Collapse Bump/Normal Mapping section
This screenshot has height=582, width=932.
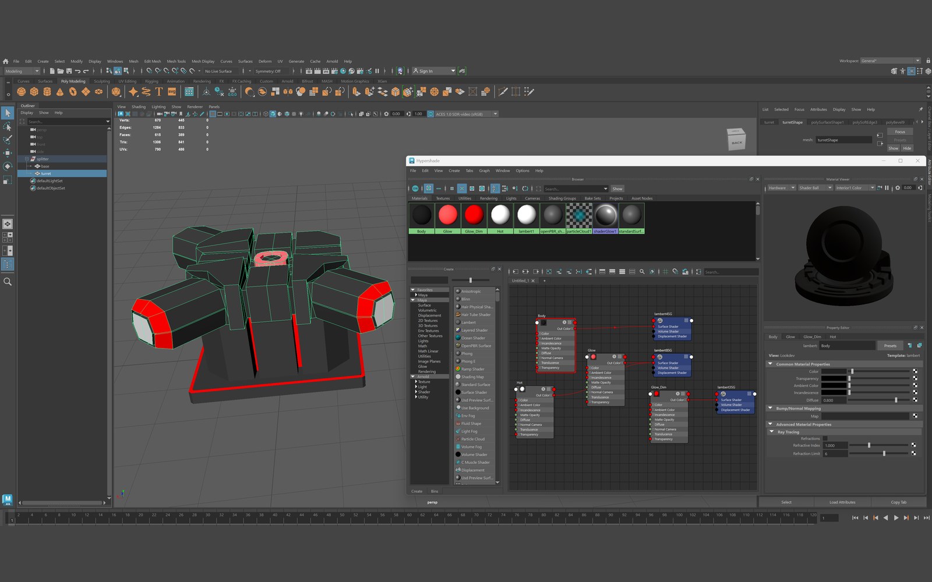pos(770,408)
